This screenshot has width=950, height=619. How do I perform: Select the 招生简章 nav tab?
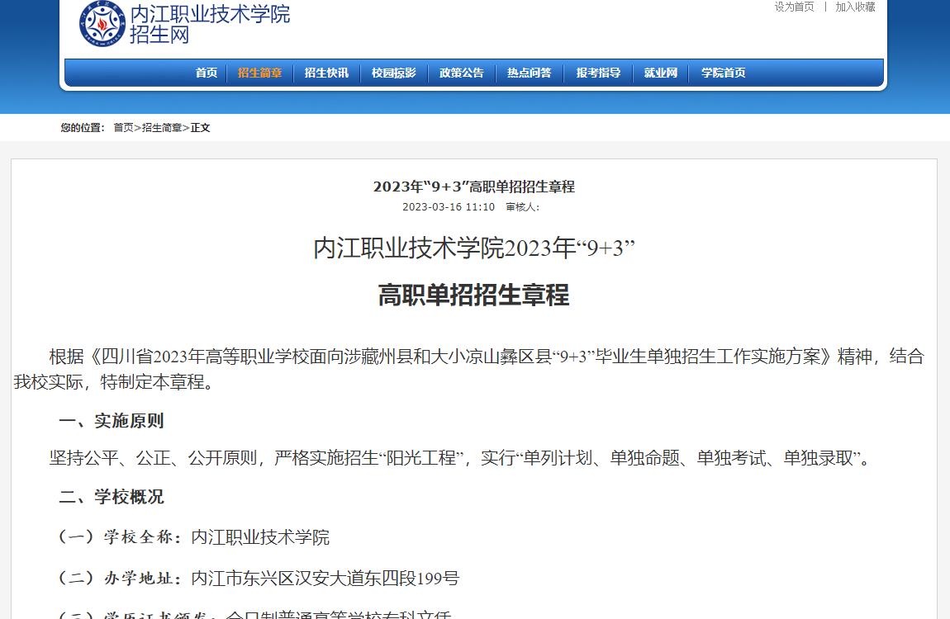point(260,73)
